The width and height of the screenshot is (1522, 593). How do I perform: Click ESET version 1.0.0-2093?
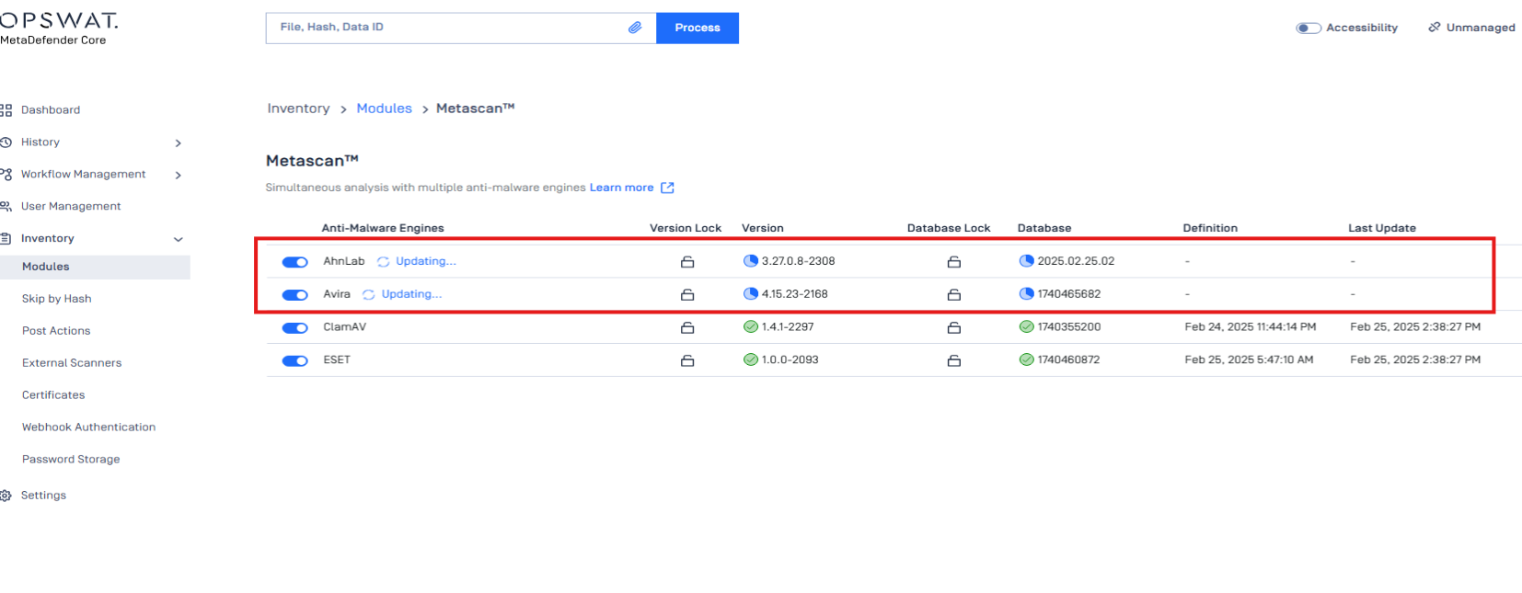(790, 360)
